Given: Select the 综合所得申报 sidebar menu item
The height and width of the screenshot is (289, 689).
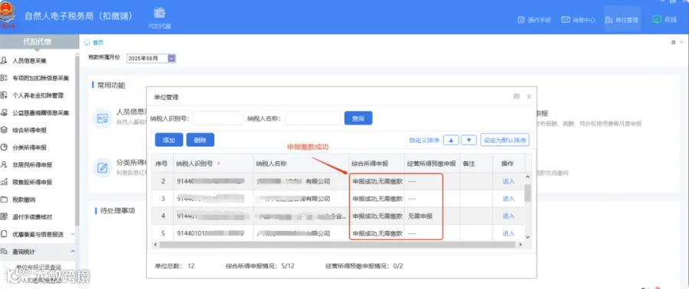Looking at the screenshot, I should coord(29,130).
